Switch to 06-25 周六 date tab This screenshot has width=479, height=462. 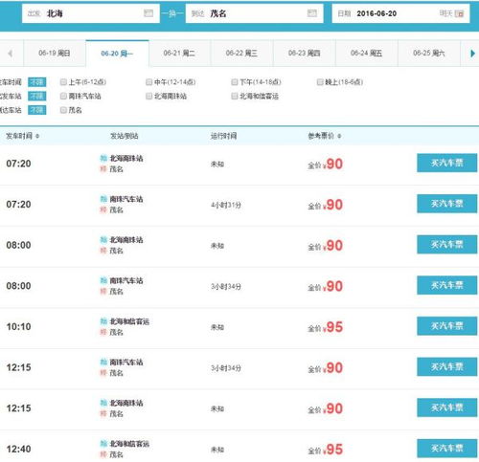coord(429,54)
